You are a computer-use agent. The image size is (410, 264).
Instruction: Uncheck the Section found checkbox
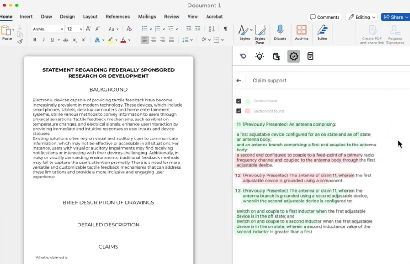pyautogui.click(x=239, y=101)
